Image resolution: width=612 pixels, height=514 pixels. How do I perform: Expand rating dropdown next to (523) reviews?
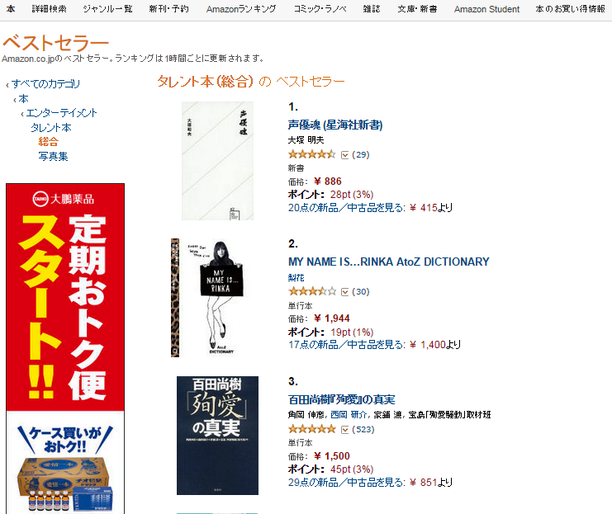344,430
